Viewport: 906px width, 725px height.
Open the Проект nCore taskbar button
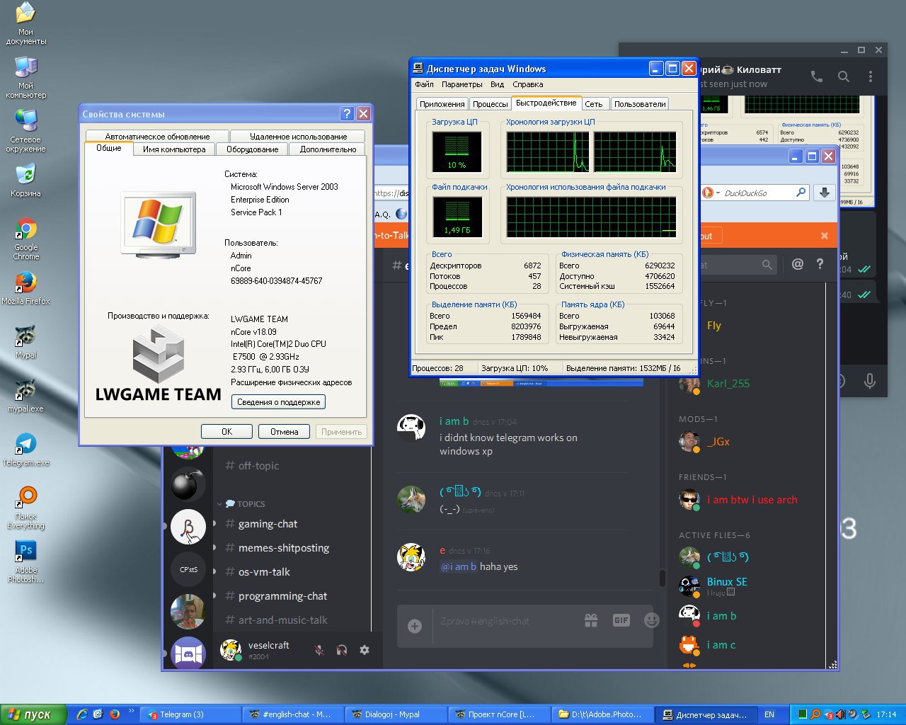coord(498,714)
